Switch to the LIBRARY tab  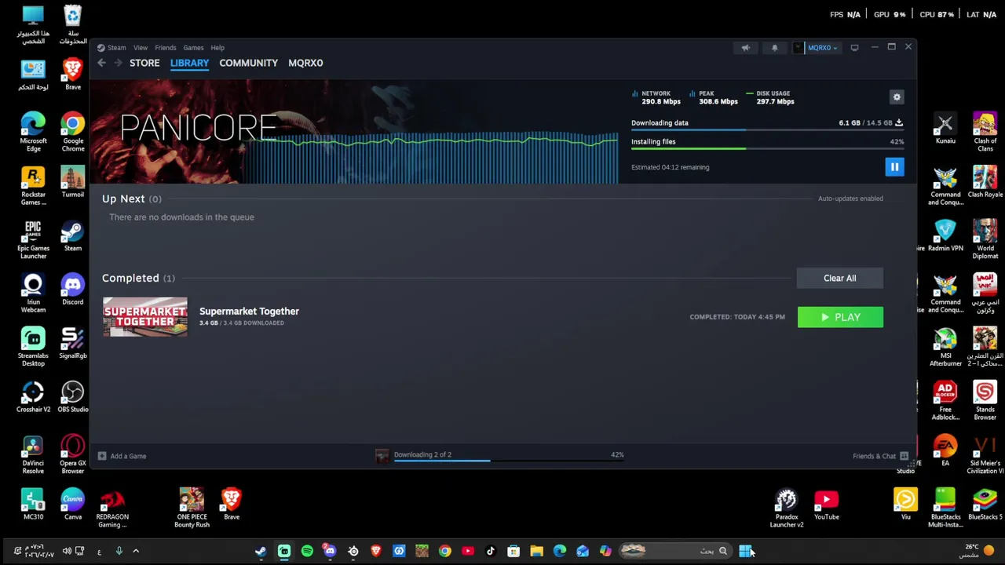[189, 63]
